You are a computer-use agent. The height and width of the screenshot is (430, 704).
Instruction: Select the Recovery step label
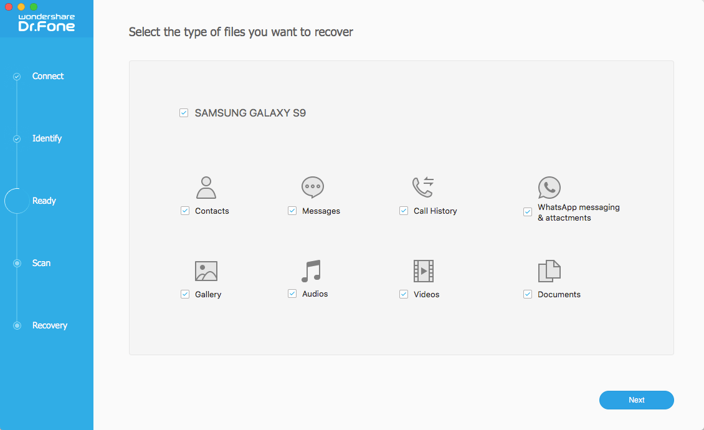(49, 325)
